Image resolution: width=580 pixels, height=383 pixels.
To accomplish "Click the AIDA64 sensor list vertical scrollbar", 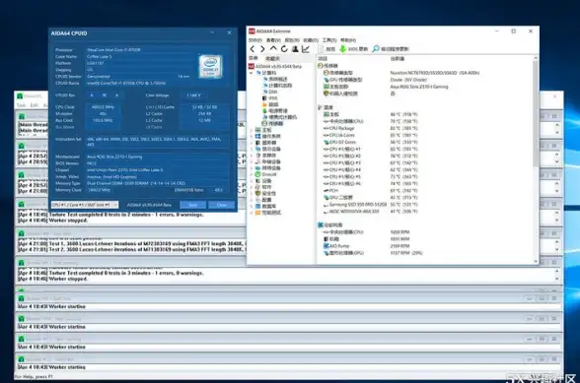I will pyautogui.click(x=536, y=114).
